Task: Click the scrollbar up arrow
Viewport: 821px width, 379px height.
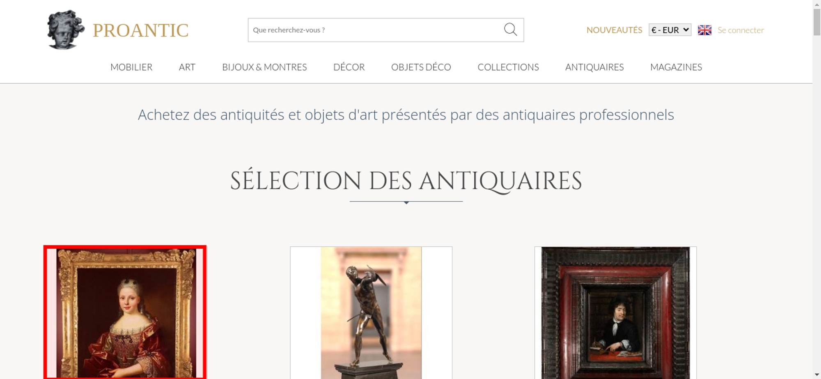Action: [816, 4]
